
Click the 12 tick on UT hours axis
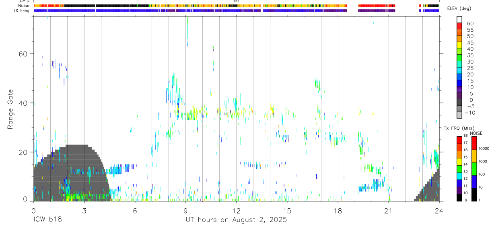point(236,211)
